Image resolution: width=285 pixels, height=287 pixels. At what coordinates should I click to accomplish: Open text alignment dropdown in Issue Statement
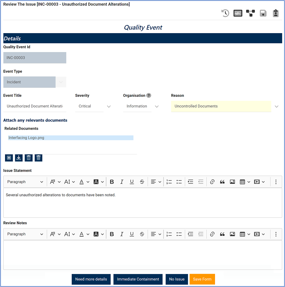[x=156, y=182]
